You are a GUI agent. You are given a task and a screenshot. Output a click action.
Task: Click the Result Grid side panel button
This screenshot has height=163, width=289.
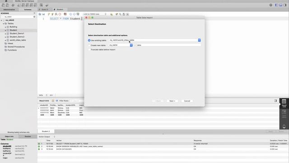click(x=284, y=103)
